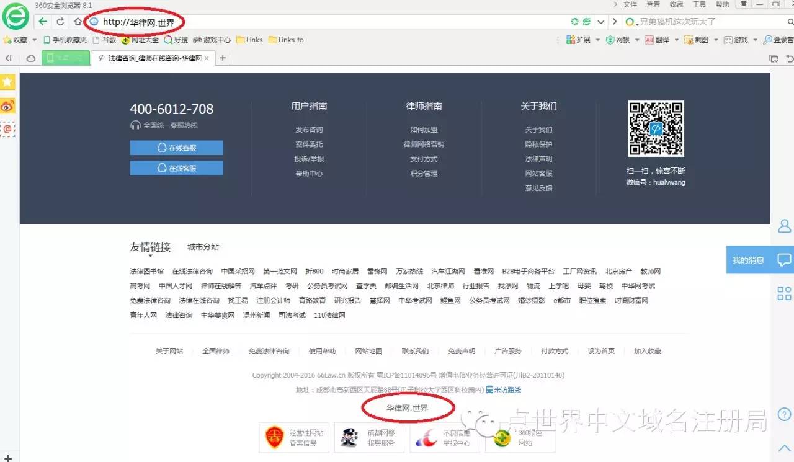Switch to 城市分站 tab
794x462 pixels.
tap(203, 247)
